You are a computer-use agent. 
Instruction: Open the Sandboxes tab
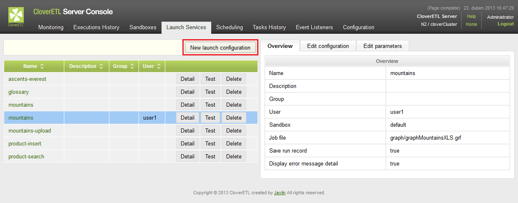pos(143,28)
